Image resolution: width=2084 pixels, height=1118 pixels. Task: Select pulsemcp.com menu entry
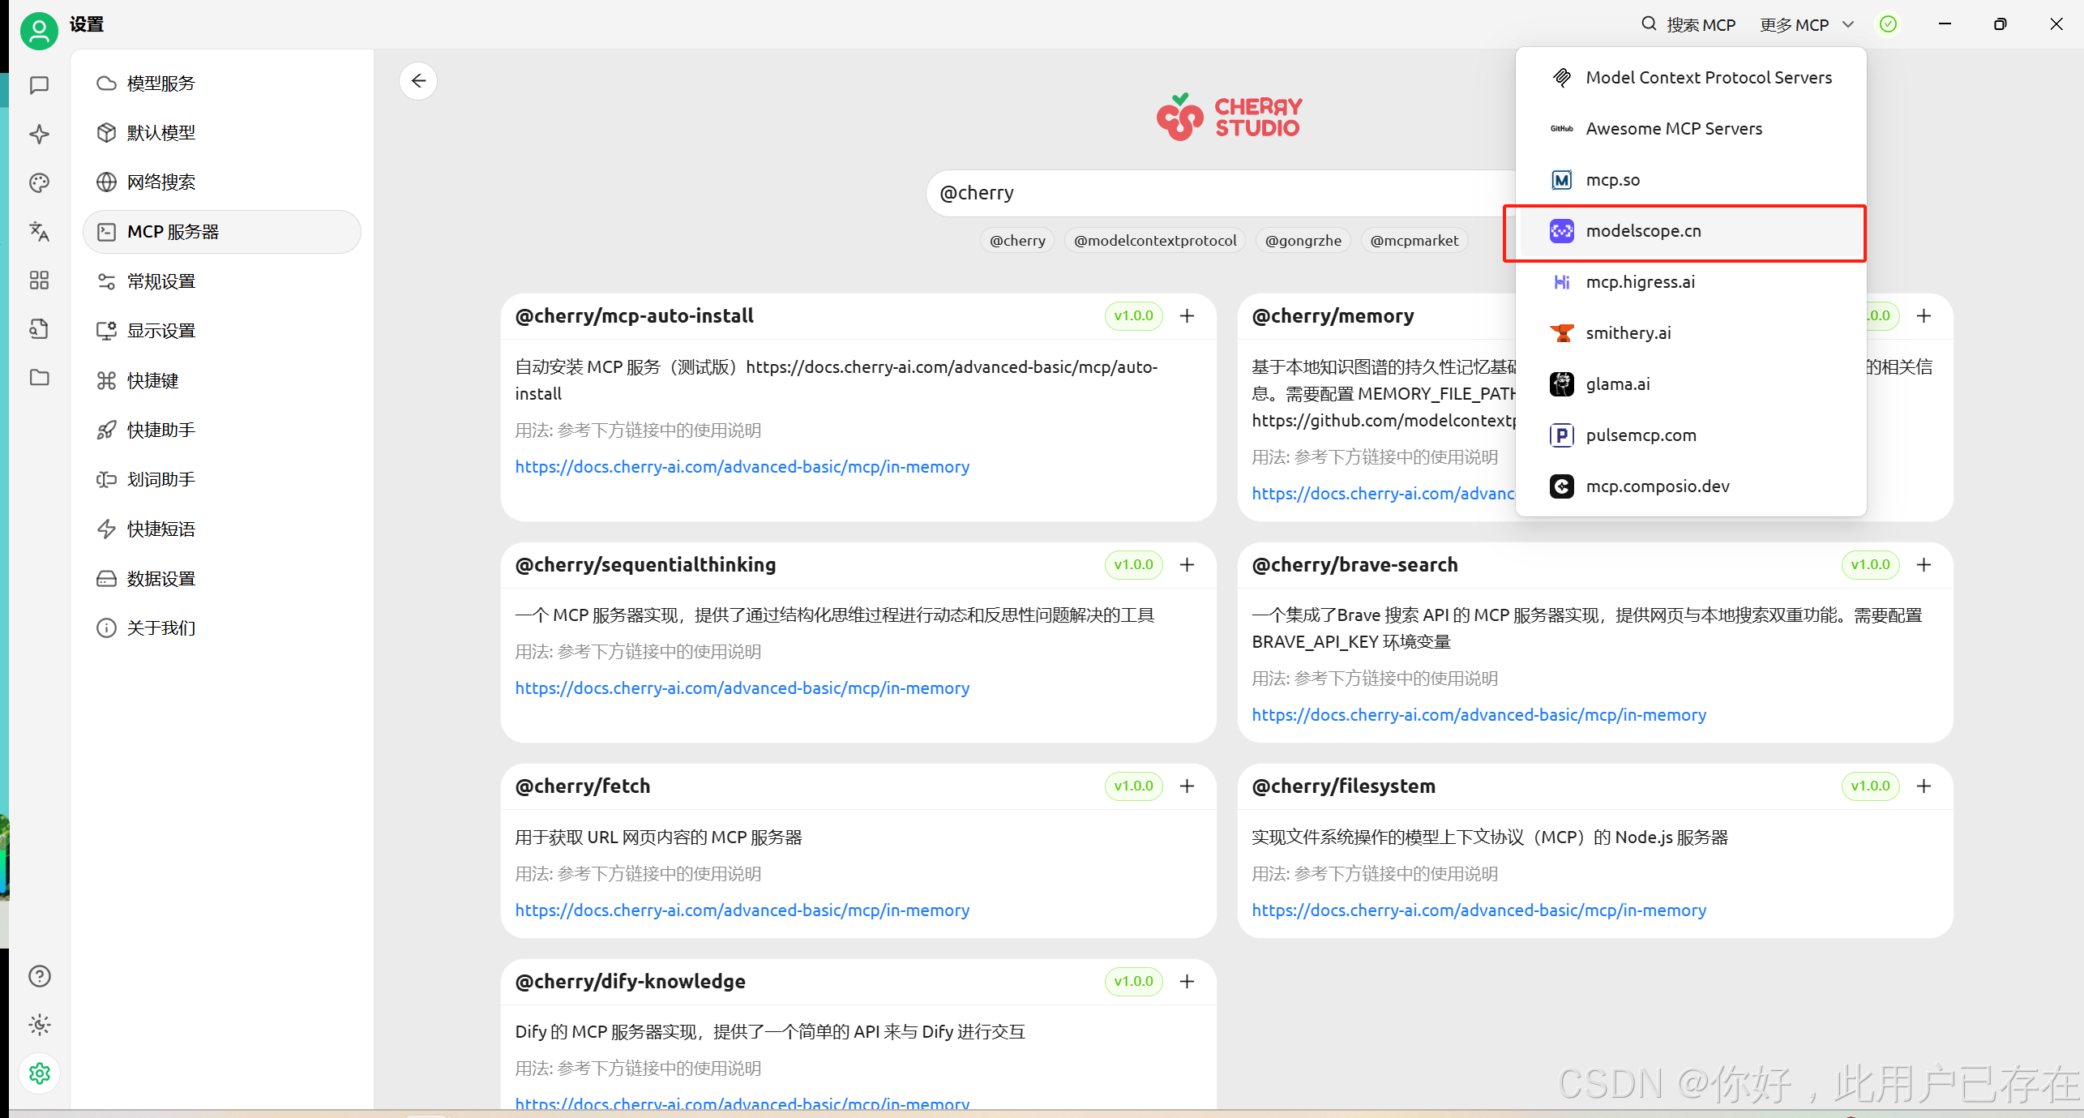click(1691, 435)
